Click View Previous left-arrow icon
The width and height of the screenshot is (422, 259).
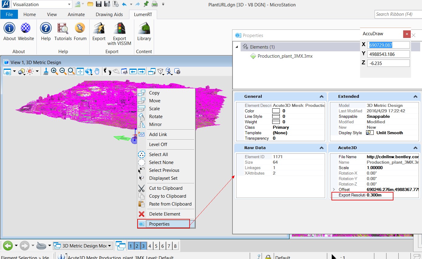point(133,71)
